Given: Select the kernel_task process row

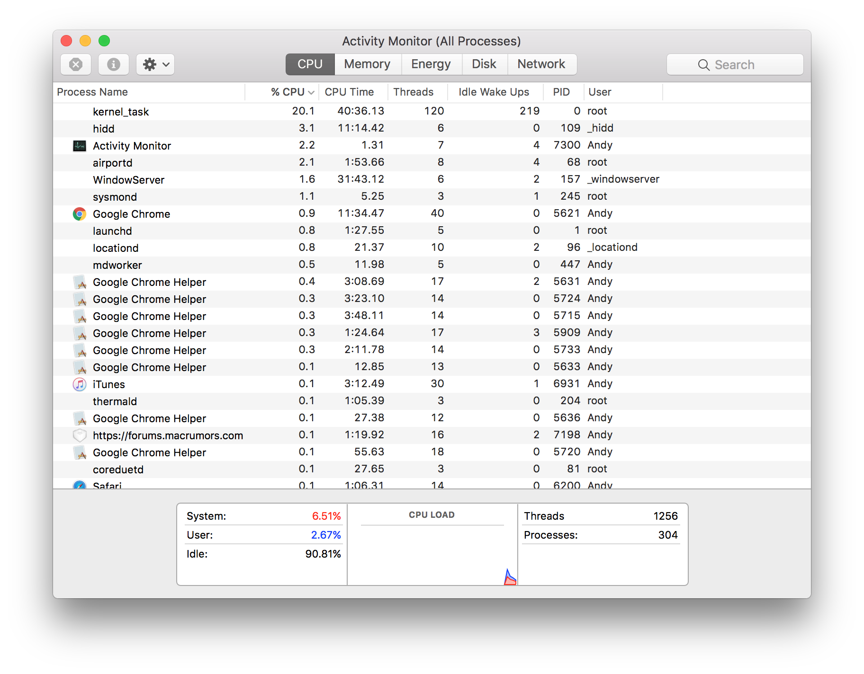Looking at the screenshot, I should coord(432,112).
